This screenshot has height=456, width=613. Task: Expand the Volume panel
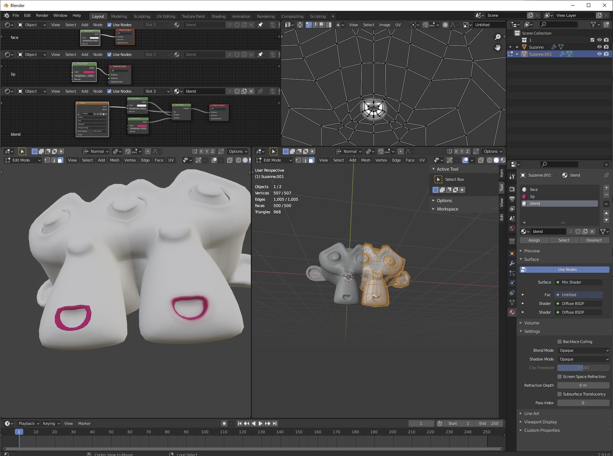tap(532, 323)
